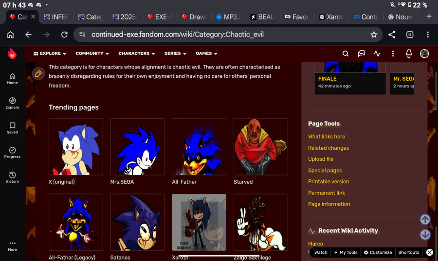
Task: Switch to the Xarot browser tab
Action: pyautogui.click(x=331, y=17)
